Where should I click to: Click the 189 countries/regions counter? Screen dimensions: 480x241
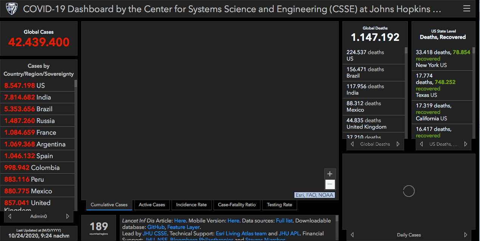99,228
